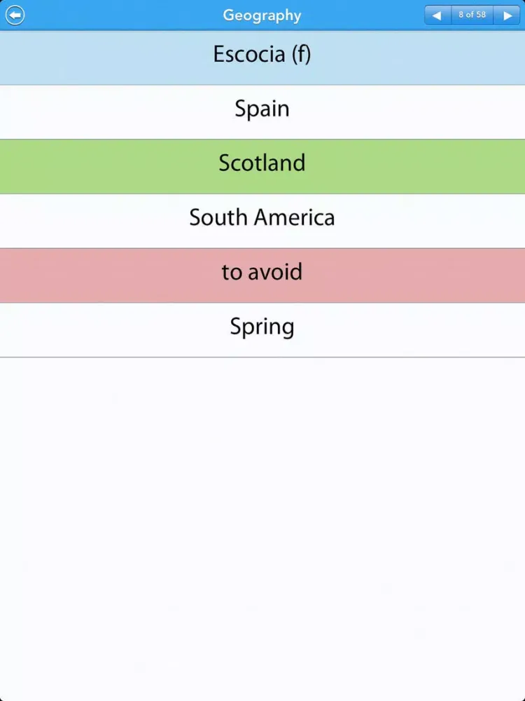Select the green Scotland answer
The height and width of the screenshot is (701, 525).
262,163
